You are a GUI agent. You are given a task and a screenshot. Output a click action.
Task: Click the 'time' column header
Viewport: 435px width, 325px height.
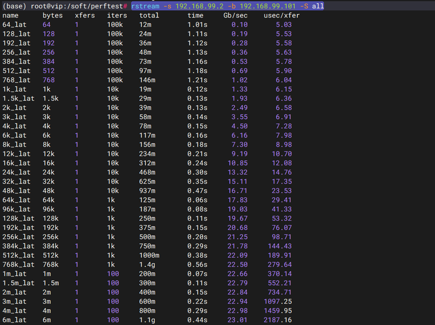point(196,16)
